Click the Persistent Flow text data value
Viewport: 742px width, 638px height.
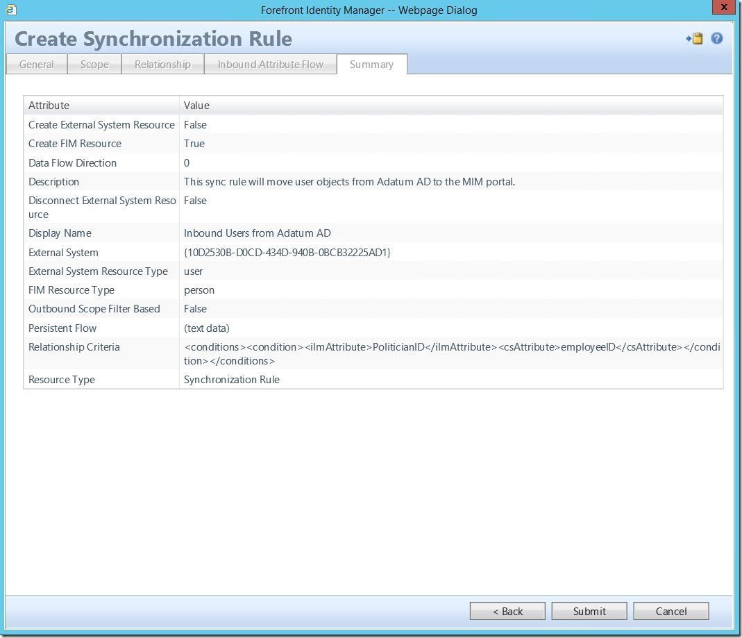point(207,328)
